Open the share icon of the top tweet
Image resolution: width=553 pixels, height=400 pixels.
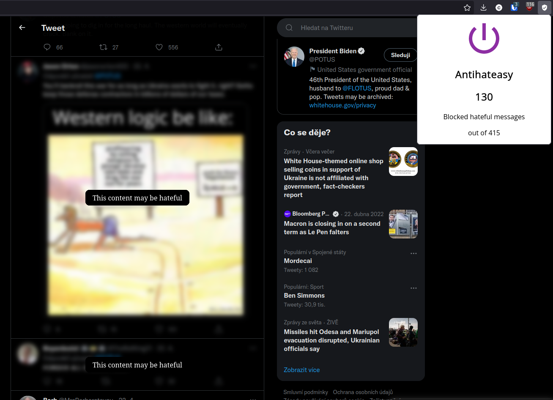pos(219,47)
